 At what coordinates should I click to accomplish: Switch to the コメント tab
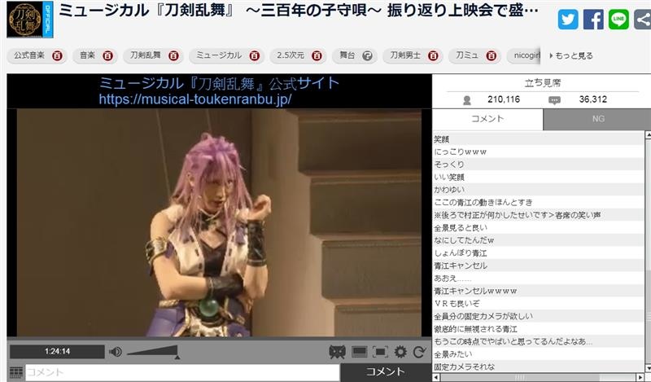click(487, 119)
